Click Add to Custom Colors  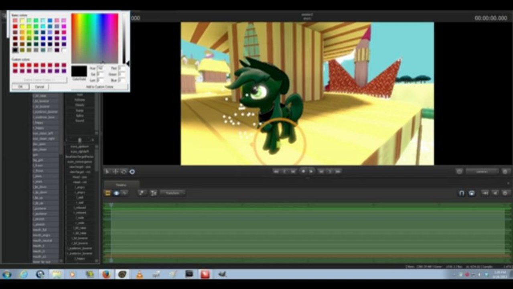pyautogui.click(x=99, y=87)
